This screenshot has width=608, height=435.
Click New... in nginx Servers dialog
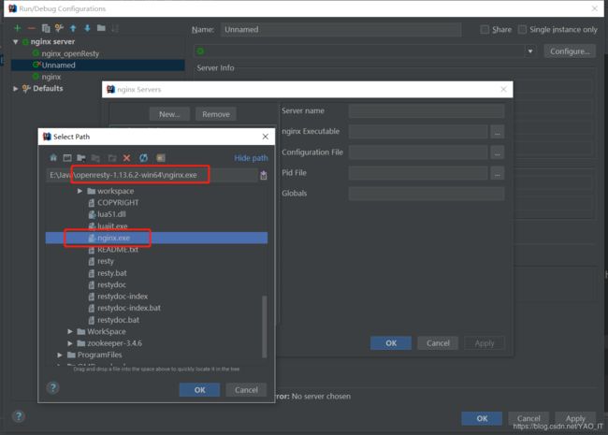click(x=169, y=114)
